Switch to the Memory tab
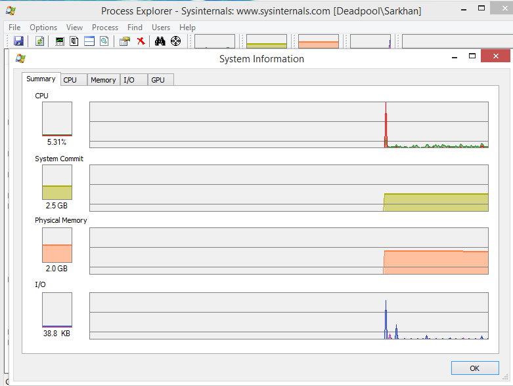Viewport: 513px width, 386px height. (x=103, y=80)
